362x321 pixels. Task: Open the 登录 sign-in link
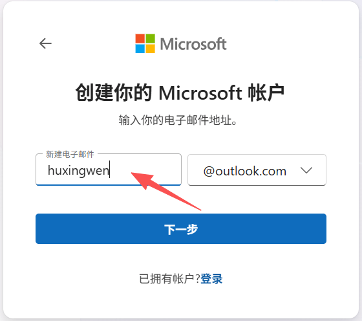pyautogui.click(x=211, y=279)
